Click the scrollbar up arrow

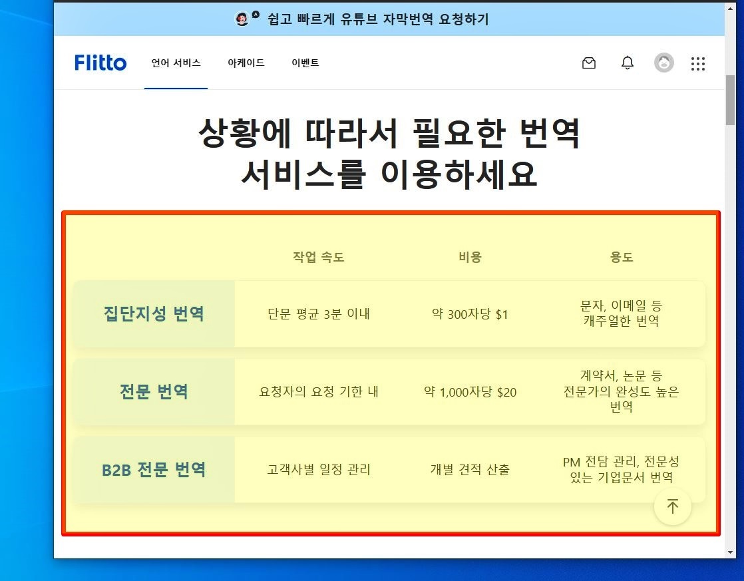[x=730, y=8]
